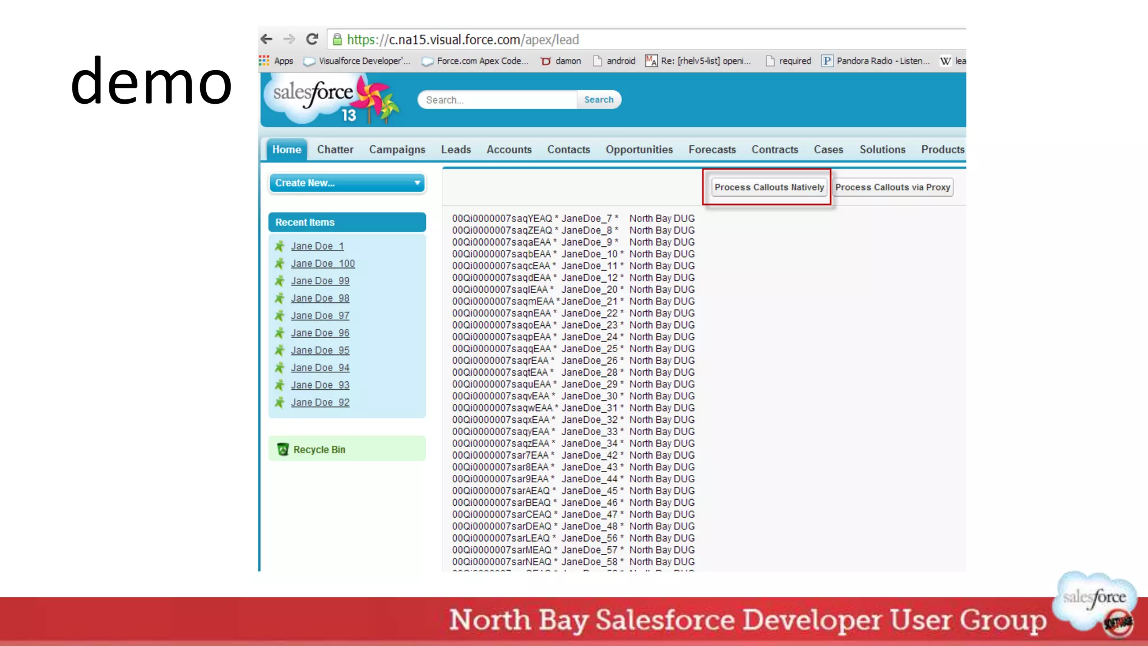
Task: Select the Home tab
Action: point(286,150)
